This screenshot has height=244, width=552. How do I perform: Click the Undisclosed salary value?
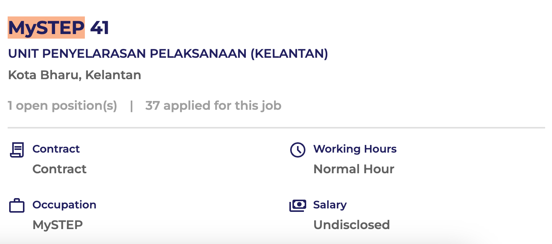point(351,225)
